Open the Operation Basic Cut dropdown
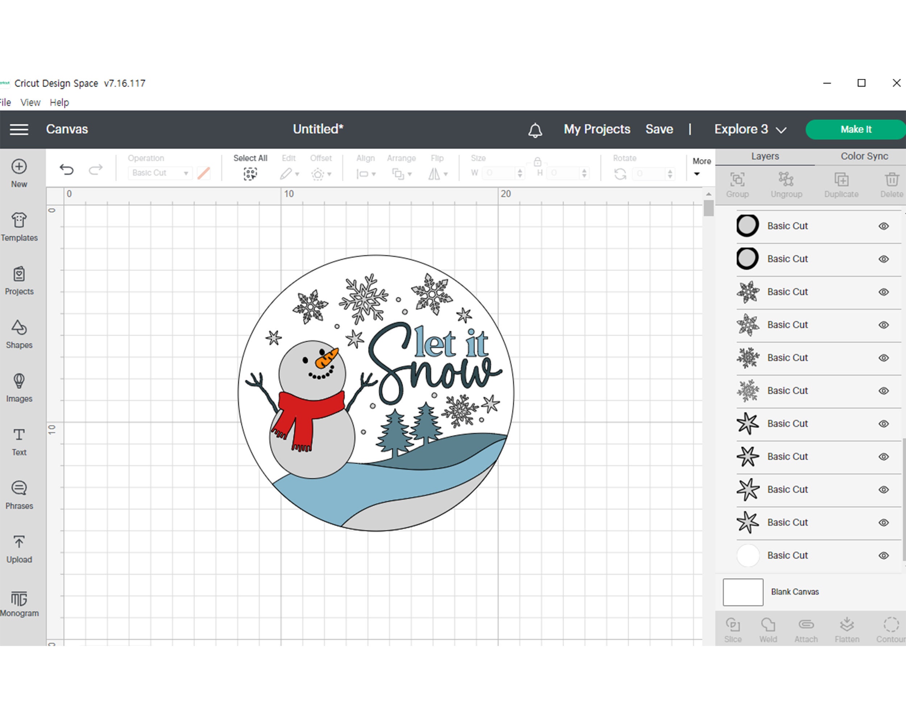Viewport: 906px width, 725px height. (160, 173)
